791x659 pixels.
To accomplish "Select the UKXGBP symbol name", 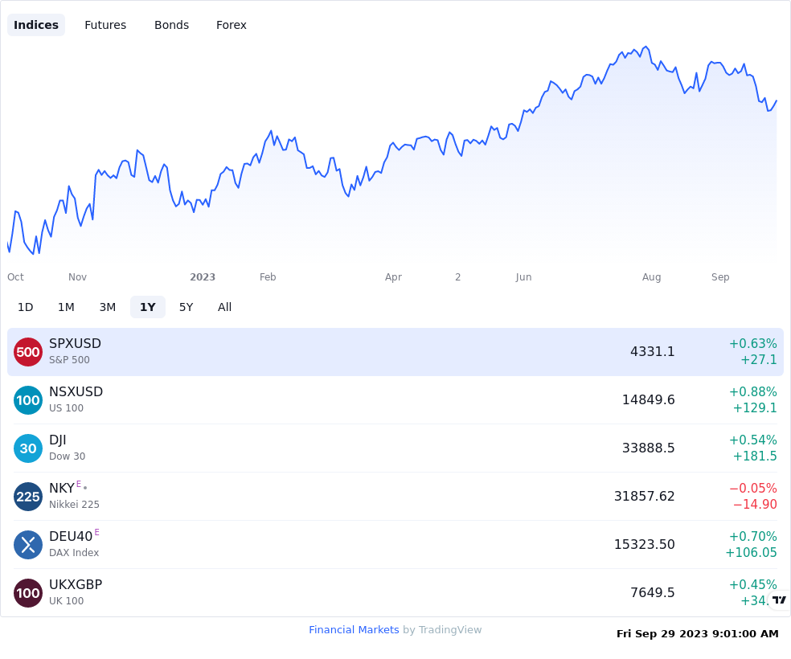I will point(76,584).
